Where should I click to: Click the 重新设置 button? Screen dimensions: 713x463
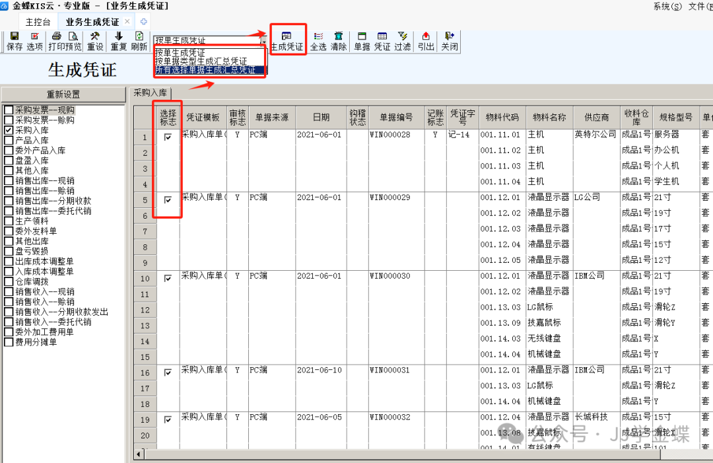click(63, 94)
